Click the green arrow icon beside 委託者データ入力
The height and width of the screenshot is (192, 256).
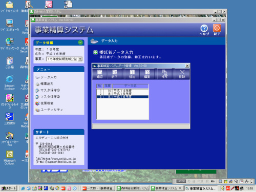pyautogui.click(x=95, y=52)
